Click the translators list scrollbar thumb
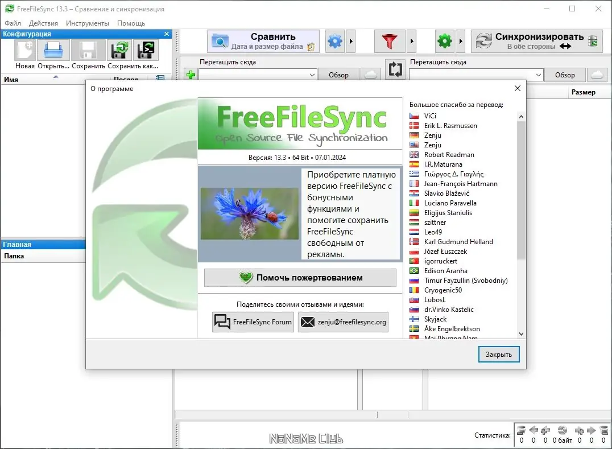The width and height of the screenshot is (612, 449). point(521,190)
